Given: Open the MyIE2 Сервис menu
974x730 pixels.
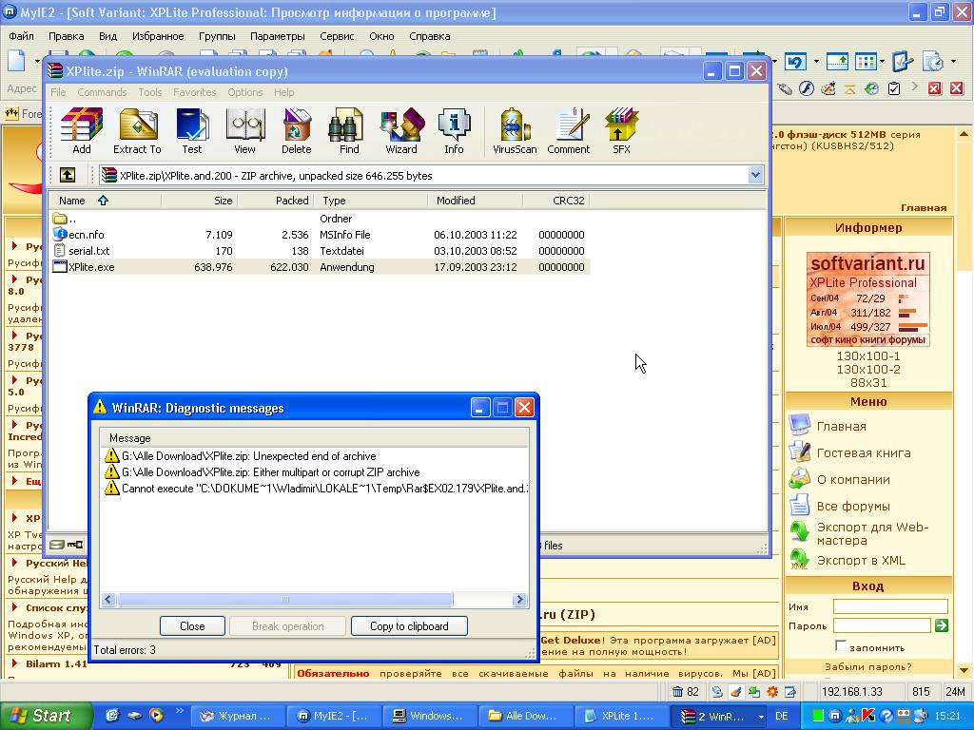Looking at the screenshot, I should (x=337, y=36).
